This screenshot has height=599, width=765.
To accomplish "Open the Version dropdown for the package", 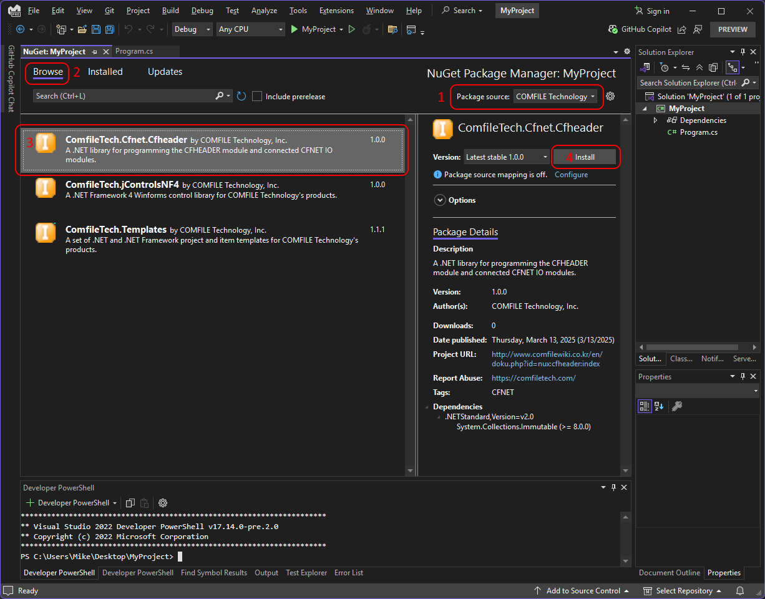I will (506, 157).
